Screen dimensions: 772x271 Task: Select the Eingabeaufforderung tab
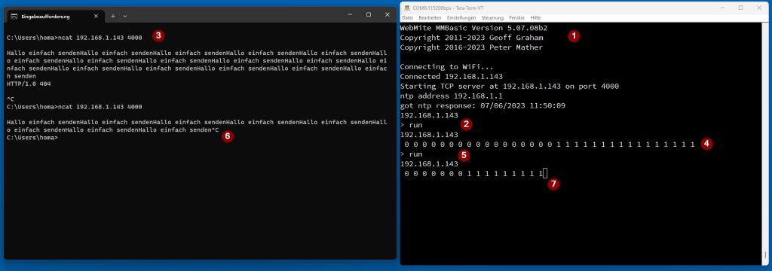point(55,16)
